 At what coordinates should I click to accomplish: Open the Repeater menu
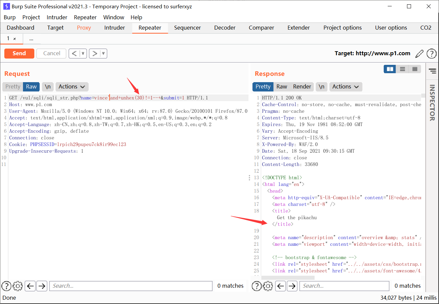point(85,17)
